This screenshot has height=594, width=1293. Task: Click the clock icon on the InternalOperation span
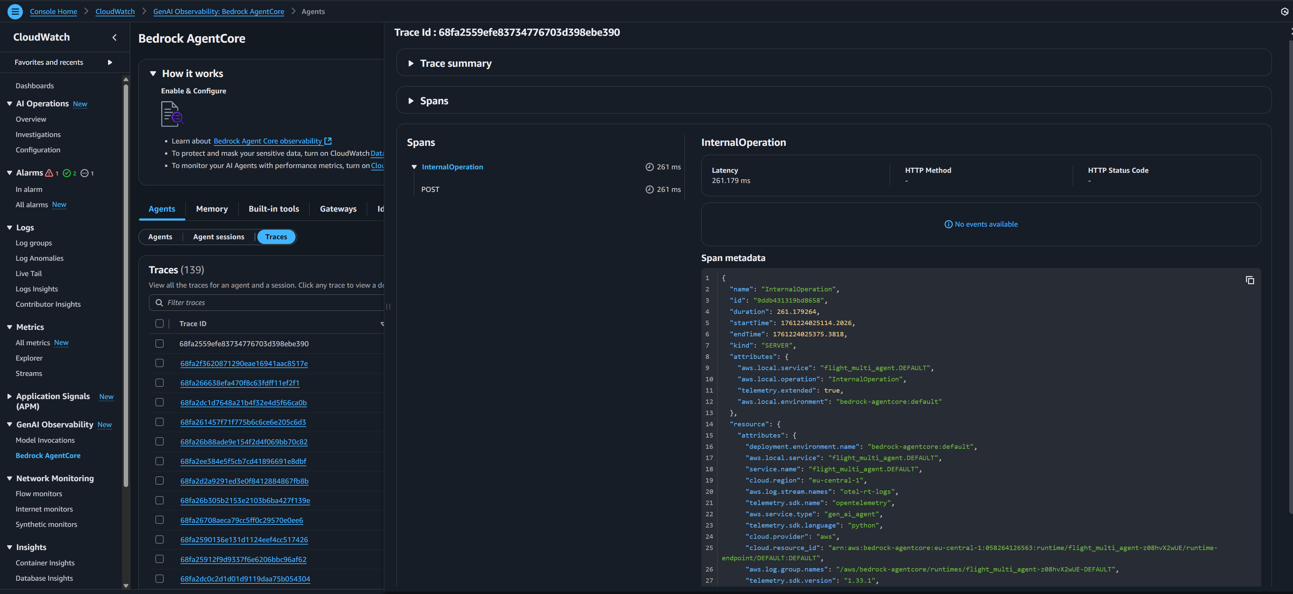pyautogui.click(x=649, y=167)
